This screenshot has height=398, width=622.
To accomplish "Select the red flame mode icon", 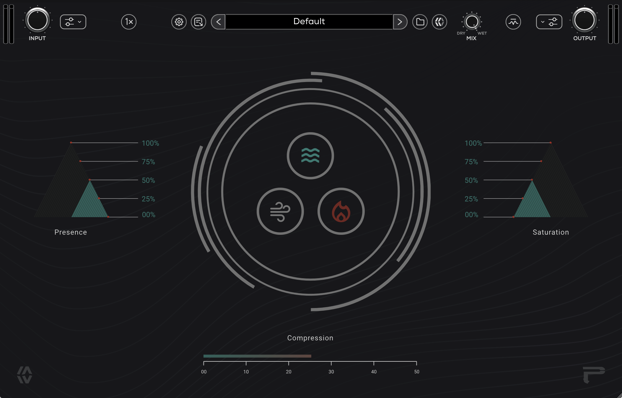I will (341, 211).
